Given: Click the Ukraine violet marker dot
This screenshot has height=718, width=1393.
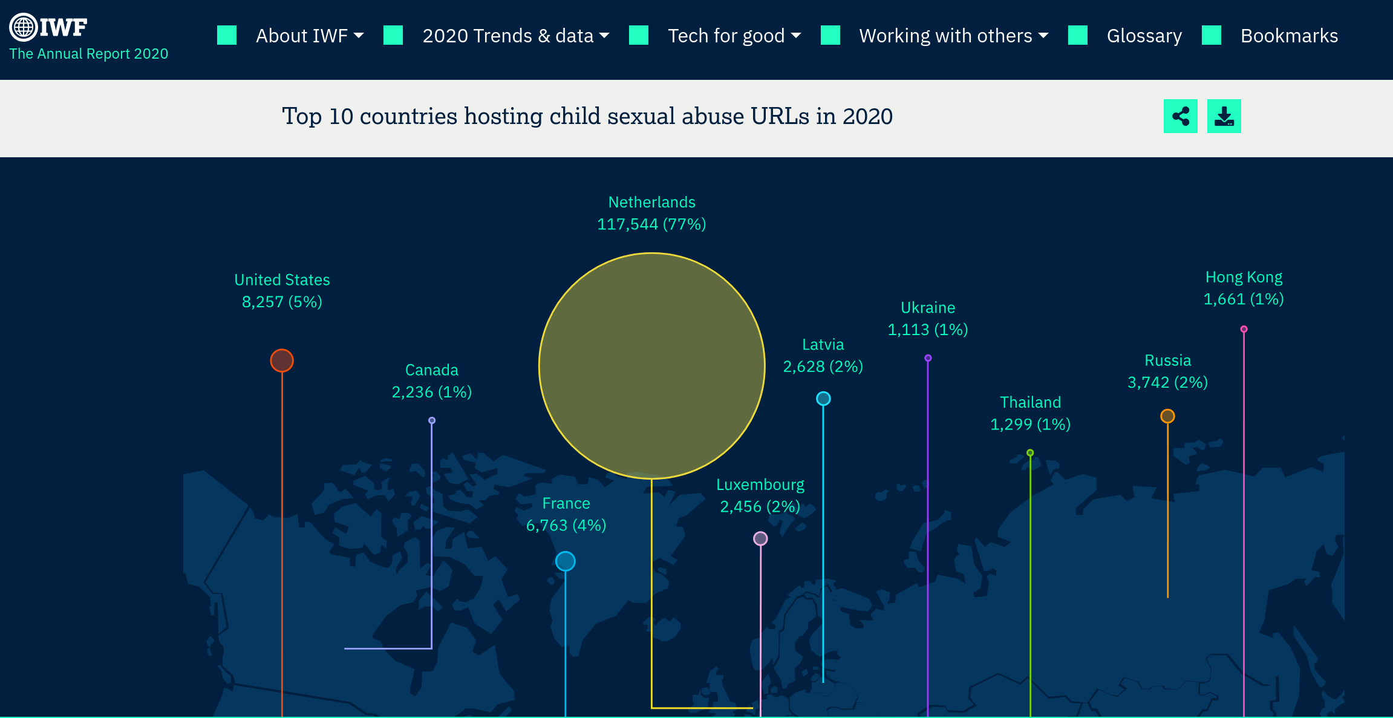Looking at the screenshot, I should pyautogui.click(x=928, y=358).
